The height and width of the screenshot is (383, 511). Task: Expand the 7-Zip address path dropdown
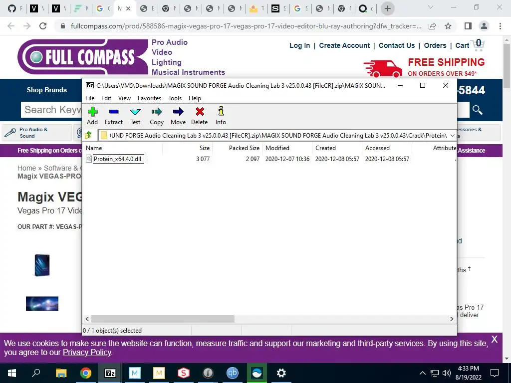pyautogui.click(x=452, y=136)
